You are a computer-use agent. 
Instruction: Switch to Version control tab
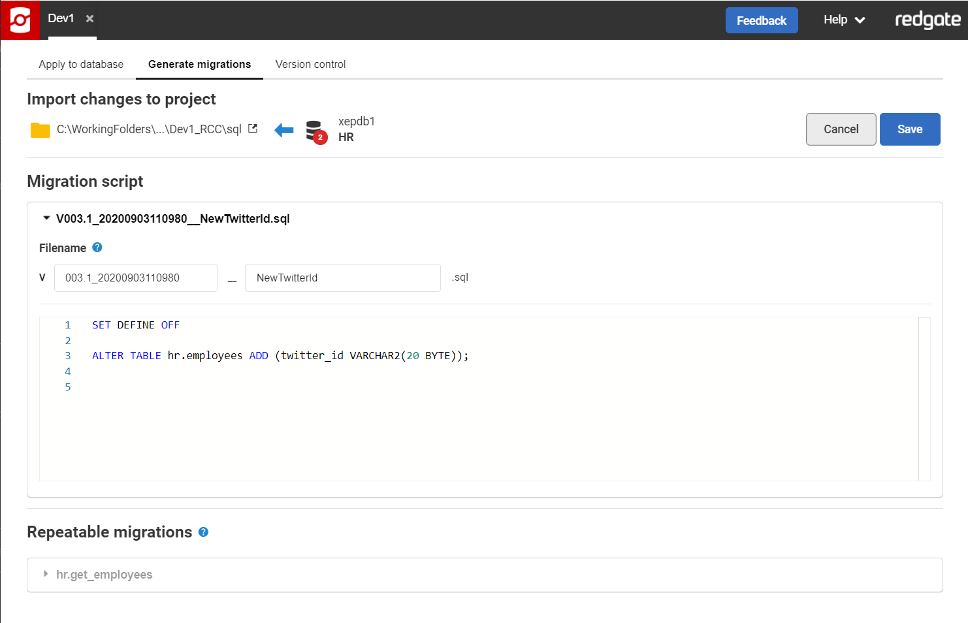tap(310, 64)
